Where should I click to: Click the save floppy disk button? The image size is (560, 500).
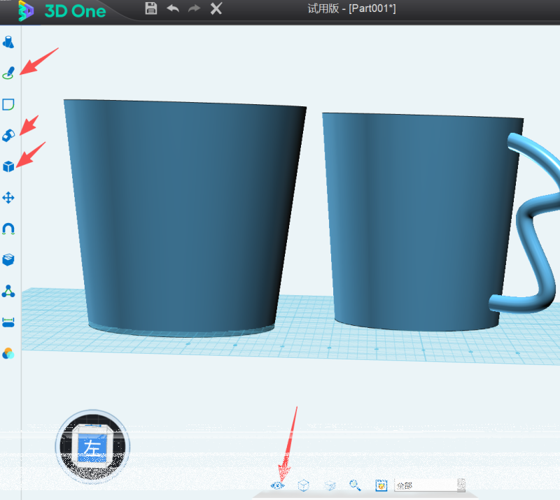click(x=150, y=8)
